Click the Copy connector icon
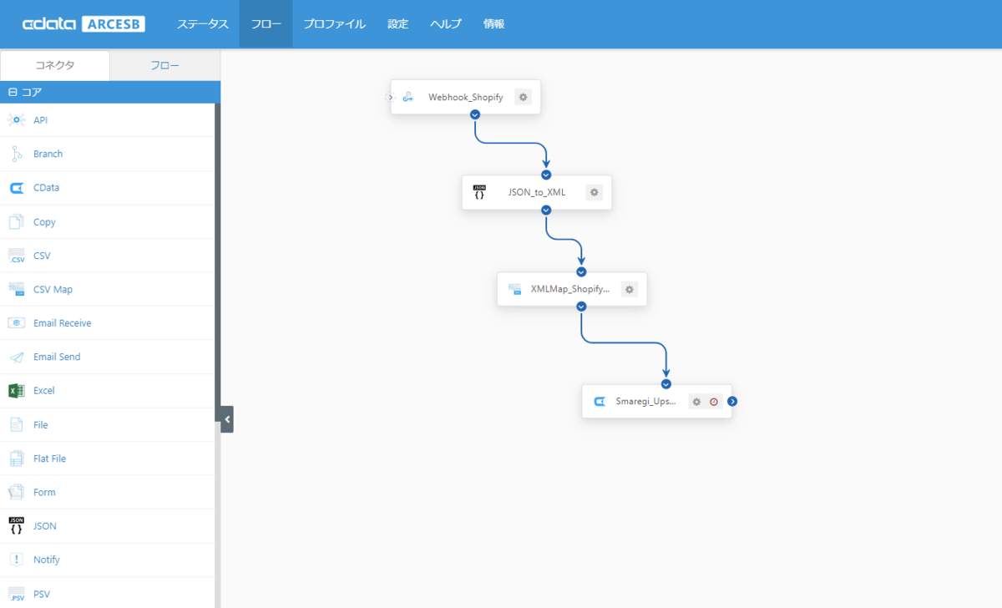Image resolution: width=1002 pixels, height=608 pixels. pyautogui.click(x=16, y=222)
